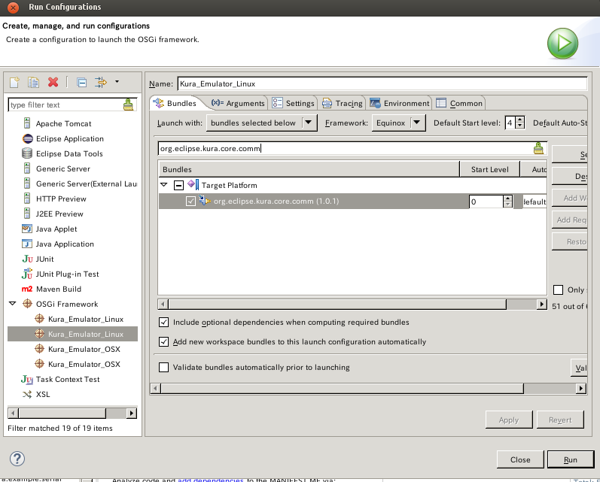The height and width of the screenshot is (482, 600).
Task: Enable Validate bundles automatically prior to launching
Action: tap(164, 368)
